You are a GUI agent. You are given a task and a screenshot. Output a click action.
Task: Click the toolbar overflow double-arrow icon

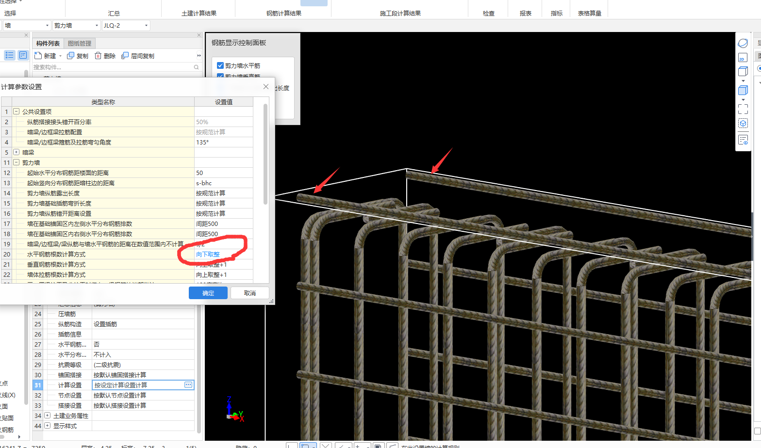pyautogui.click(x=199, y=56)
